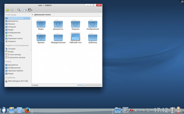Expand the breadcrumb arrow before Домашняя папка
Viewport: 184px width, 114px height.
point(32,15)
